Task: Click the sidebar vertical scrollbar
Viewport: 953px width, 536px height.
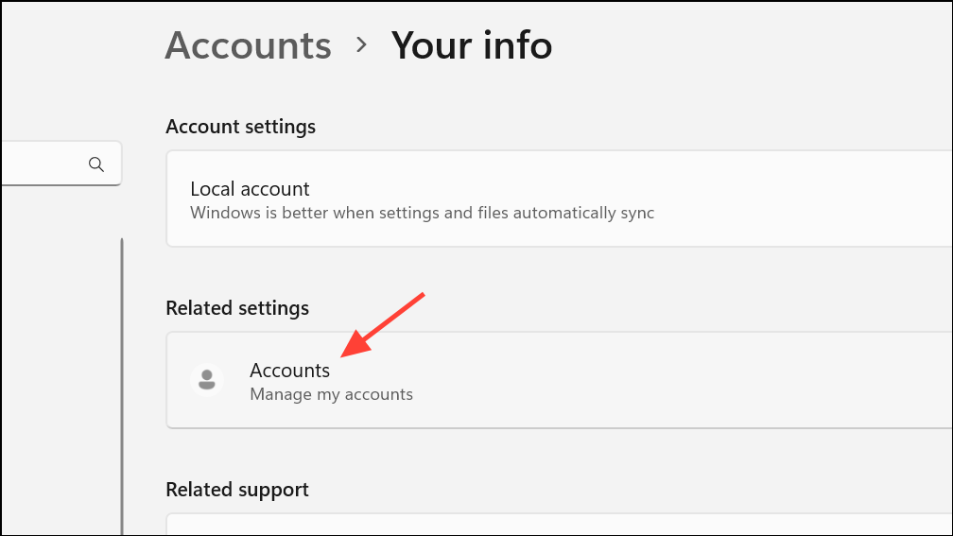Action: click(x=122, y=378)
